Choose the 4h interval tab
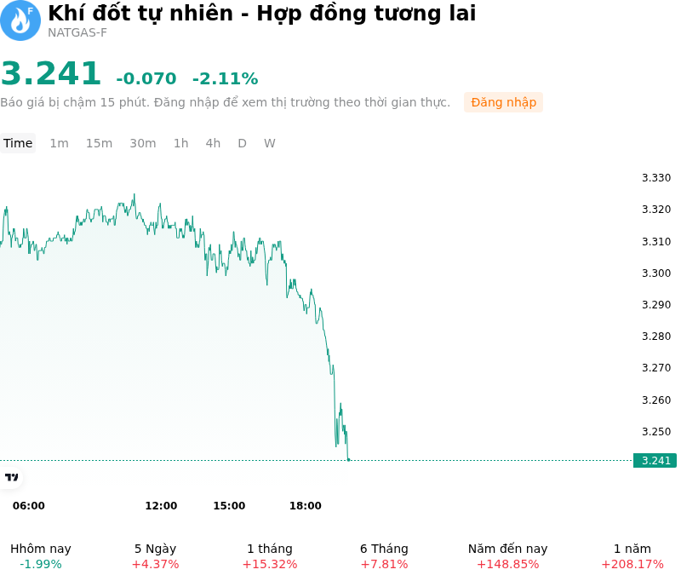Image resolution: width=681 pixels, height=581 pixels. (x=213, y=143)
